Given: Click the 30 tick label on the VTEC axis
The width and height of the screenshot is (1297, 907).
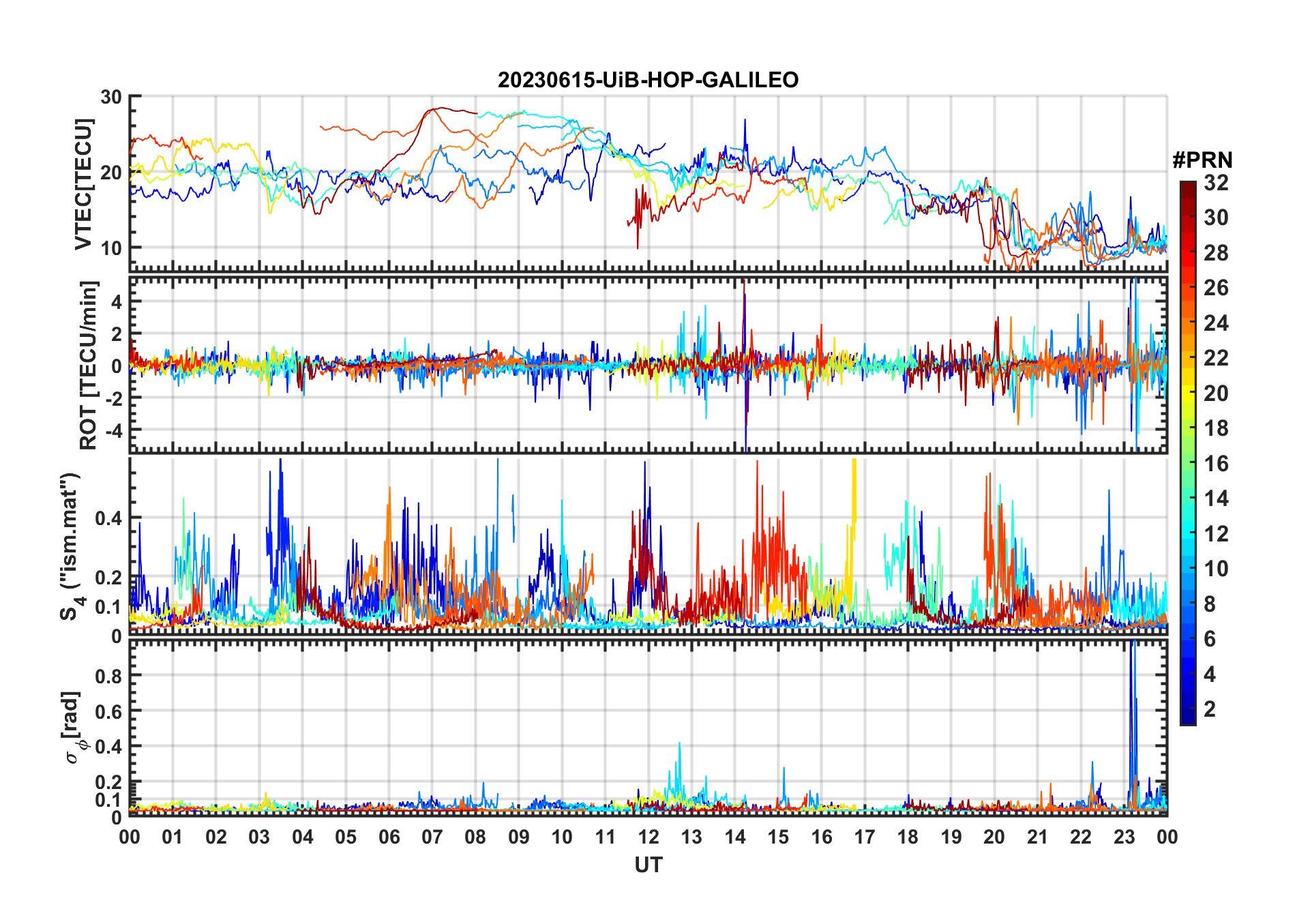Looking at the screenshot, I should [x=111, y=98].
